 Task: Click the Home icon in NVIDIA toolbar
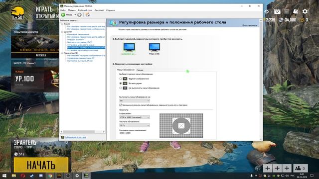(88, 14)
